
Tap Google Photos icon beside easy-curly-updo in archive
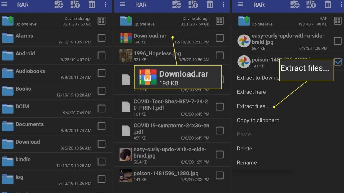click(x=244, y=41)
